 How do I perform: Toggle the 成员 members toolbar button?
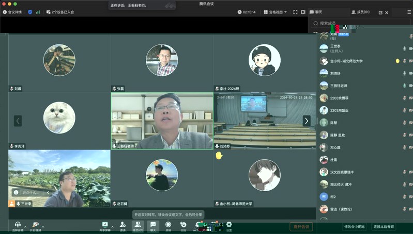(138, 226)
